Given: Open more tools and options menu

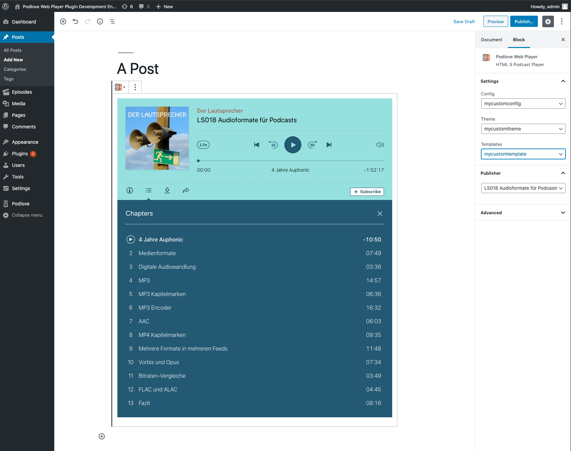Looking at the screenshot, I should click(x=562, y=21).
